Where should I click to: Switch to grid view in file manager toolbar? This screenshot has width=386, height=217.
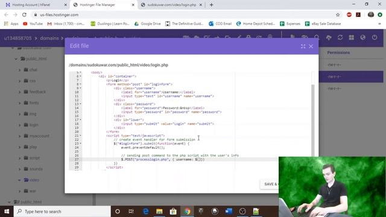[352, 37]
